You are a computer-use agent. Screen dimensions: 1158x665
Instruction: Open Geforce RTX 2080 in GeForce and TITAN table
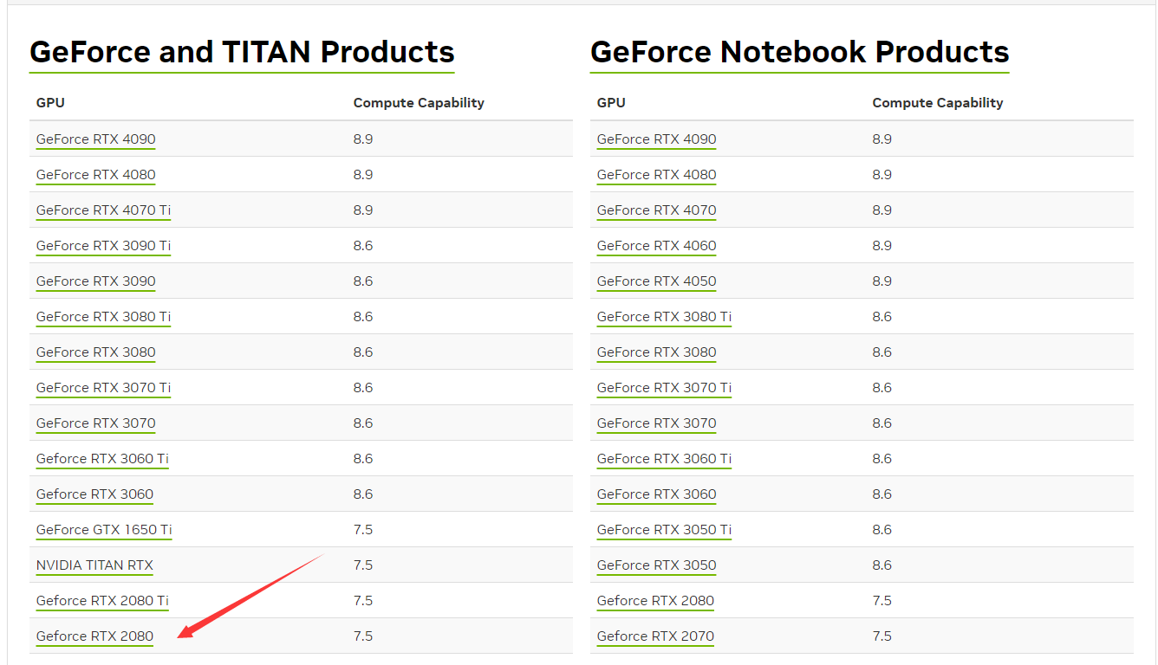click(x=95, y=636)
